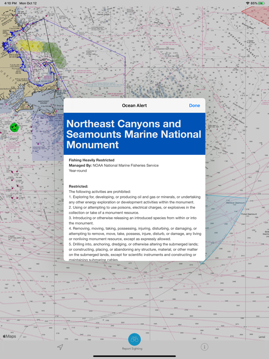Tap the 'Ocean Alert' dialog title
Screen dimensions: 269x359
pyautogui.click(x=134, y=106)
